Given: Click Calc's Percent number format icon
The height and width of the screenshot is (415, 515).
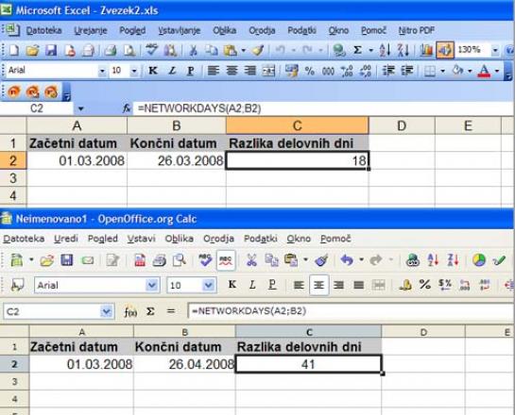Looking at the screenshot, I should click(x=424, y=285).
